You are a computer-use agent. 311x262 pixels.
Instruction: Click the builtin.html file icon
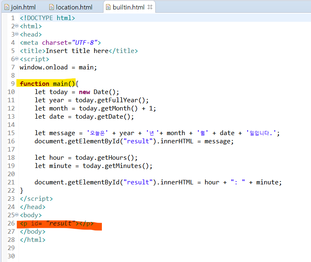pos(108,7)
